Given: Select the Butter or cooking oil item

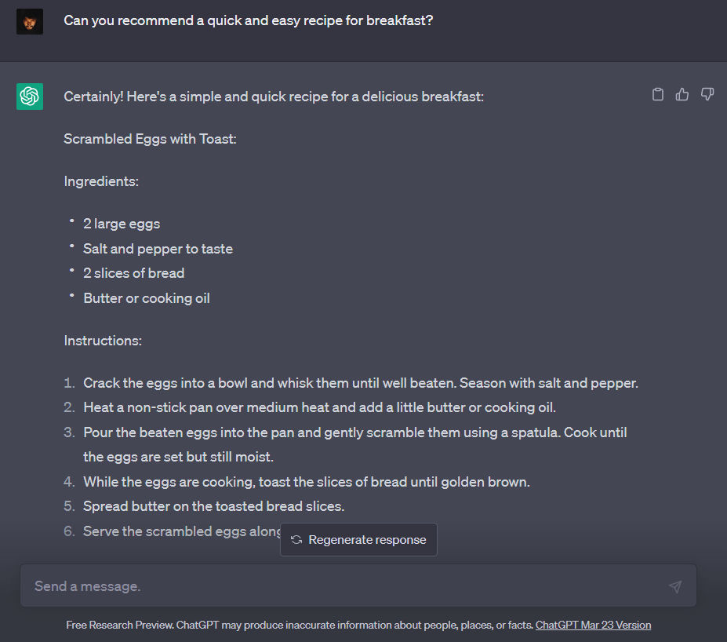Looking at the screenshot, I should (147, 297).
